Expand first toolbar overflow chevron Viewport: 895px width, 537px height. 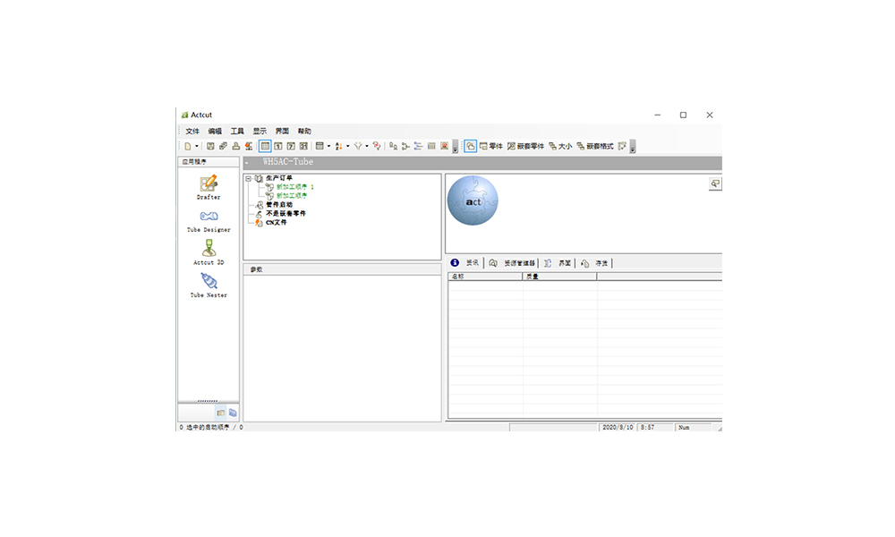(455, 148)
